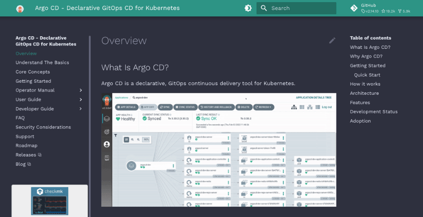
Task: Jump to Why Argo CD? in contents
Action: coord(366,56)
